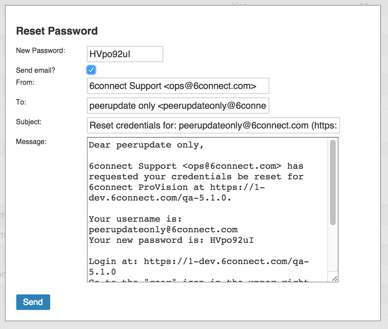Click the "To:" label
The width and height of the screenshot is (388, 329).
click(x=21, y=102)
